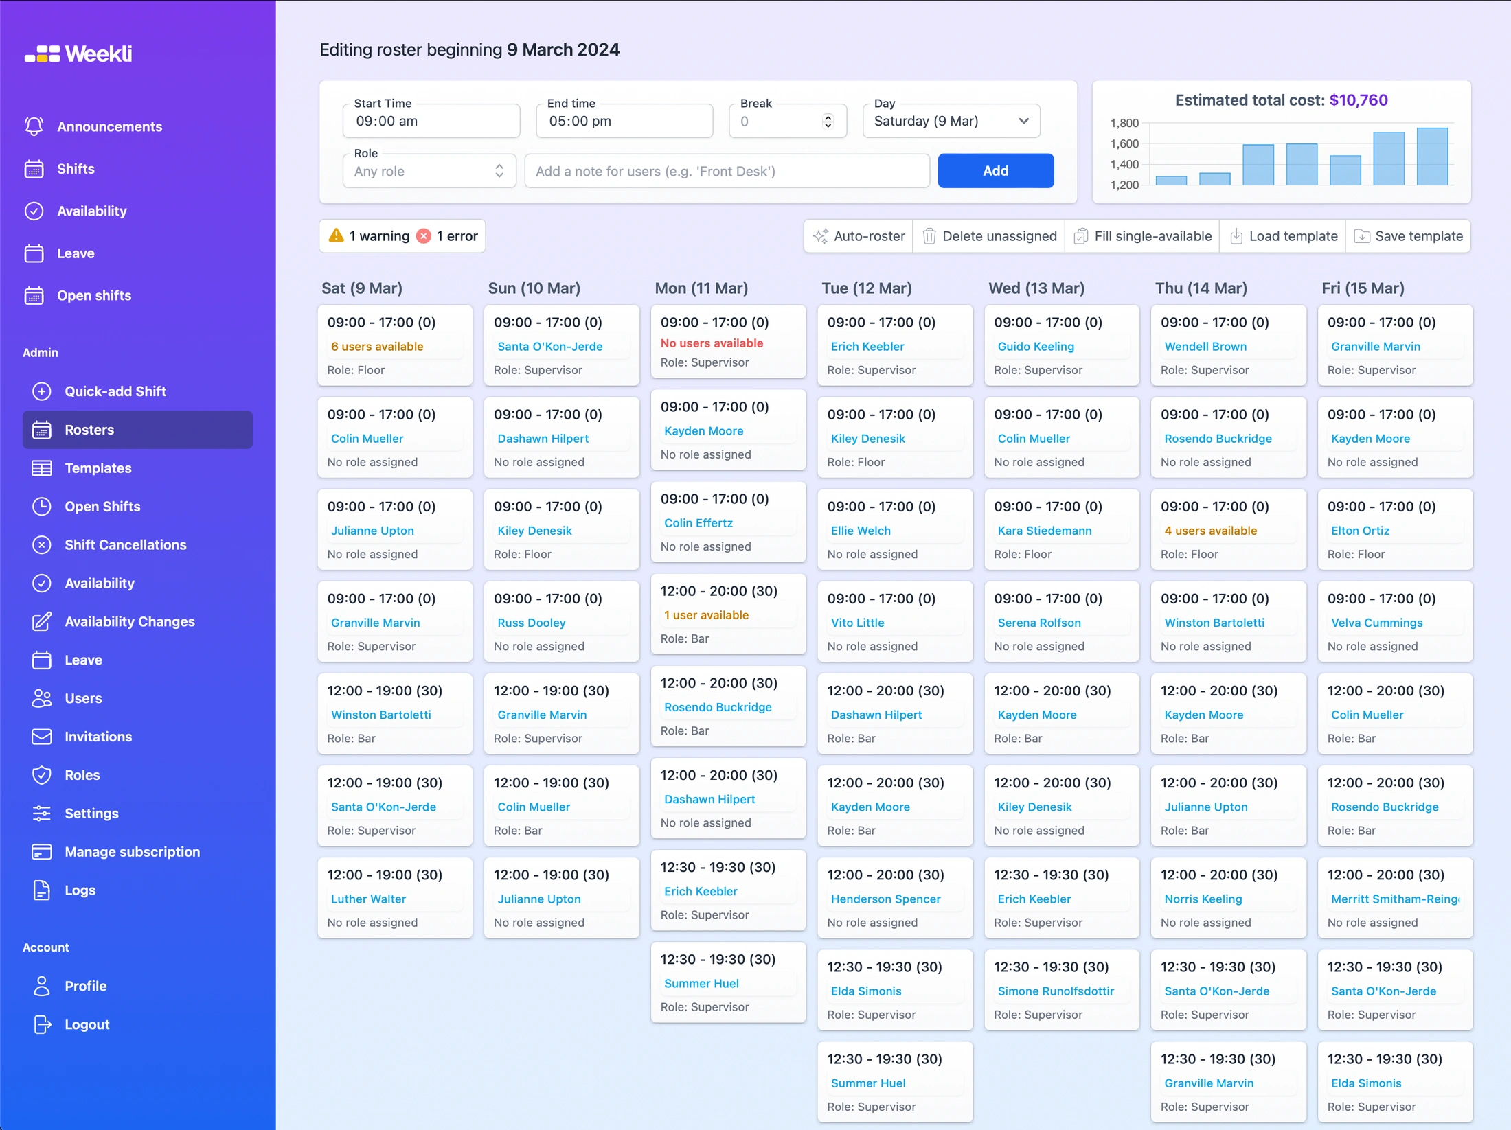Click Wendell Brown on Thursday shift

pyautogui.click(x=1205, y=347)
